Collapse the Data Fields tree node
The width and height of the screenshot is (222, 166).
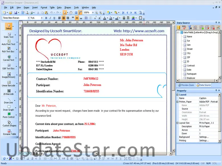point(178,32)
